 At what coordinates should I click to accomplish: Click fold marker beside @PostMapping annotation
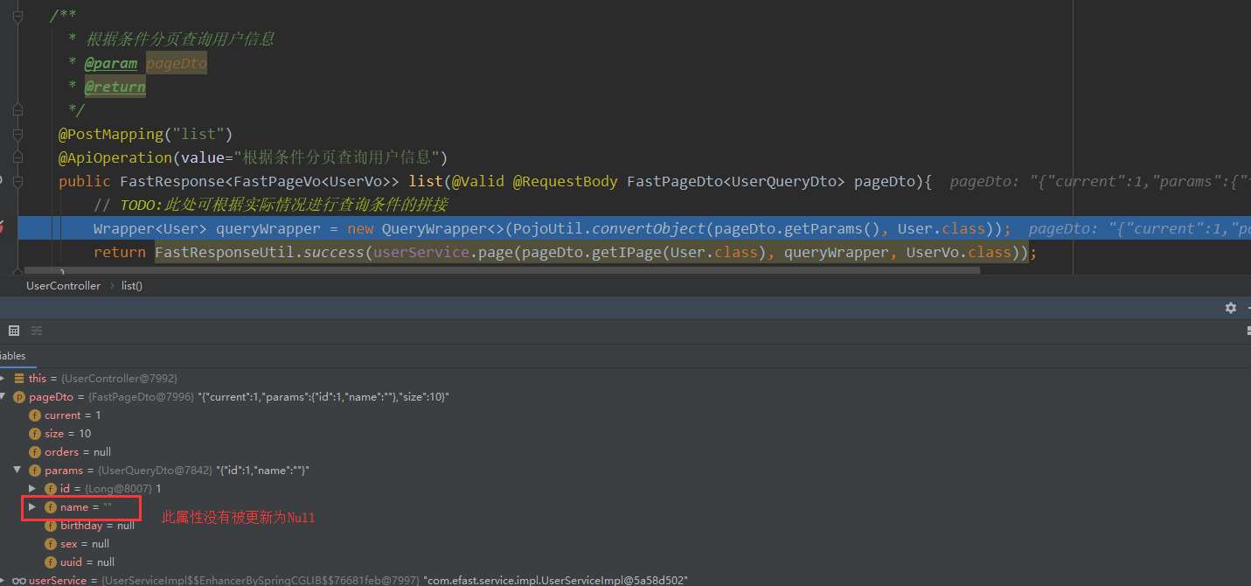pyautogui.click(x=17, y=134)
